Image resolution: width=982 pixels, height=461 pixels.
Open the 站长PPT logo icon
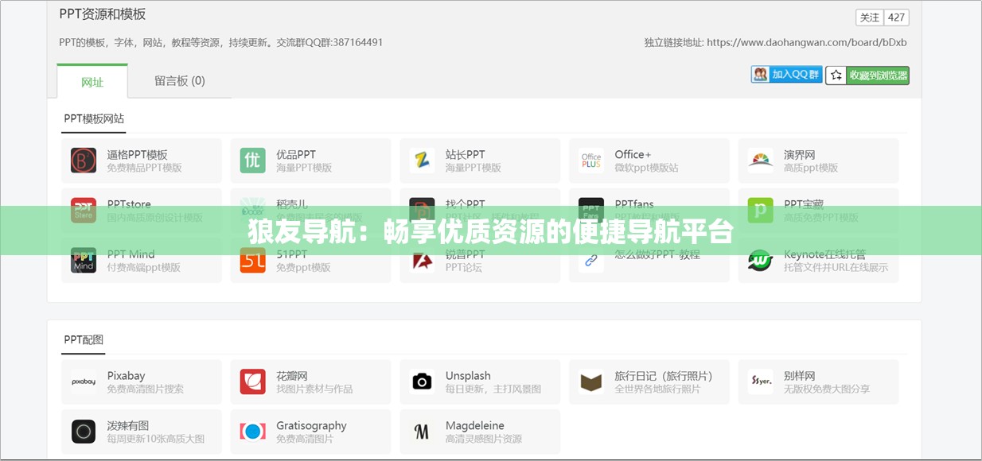click(422, 161)
